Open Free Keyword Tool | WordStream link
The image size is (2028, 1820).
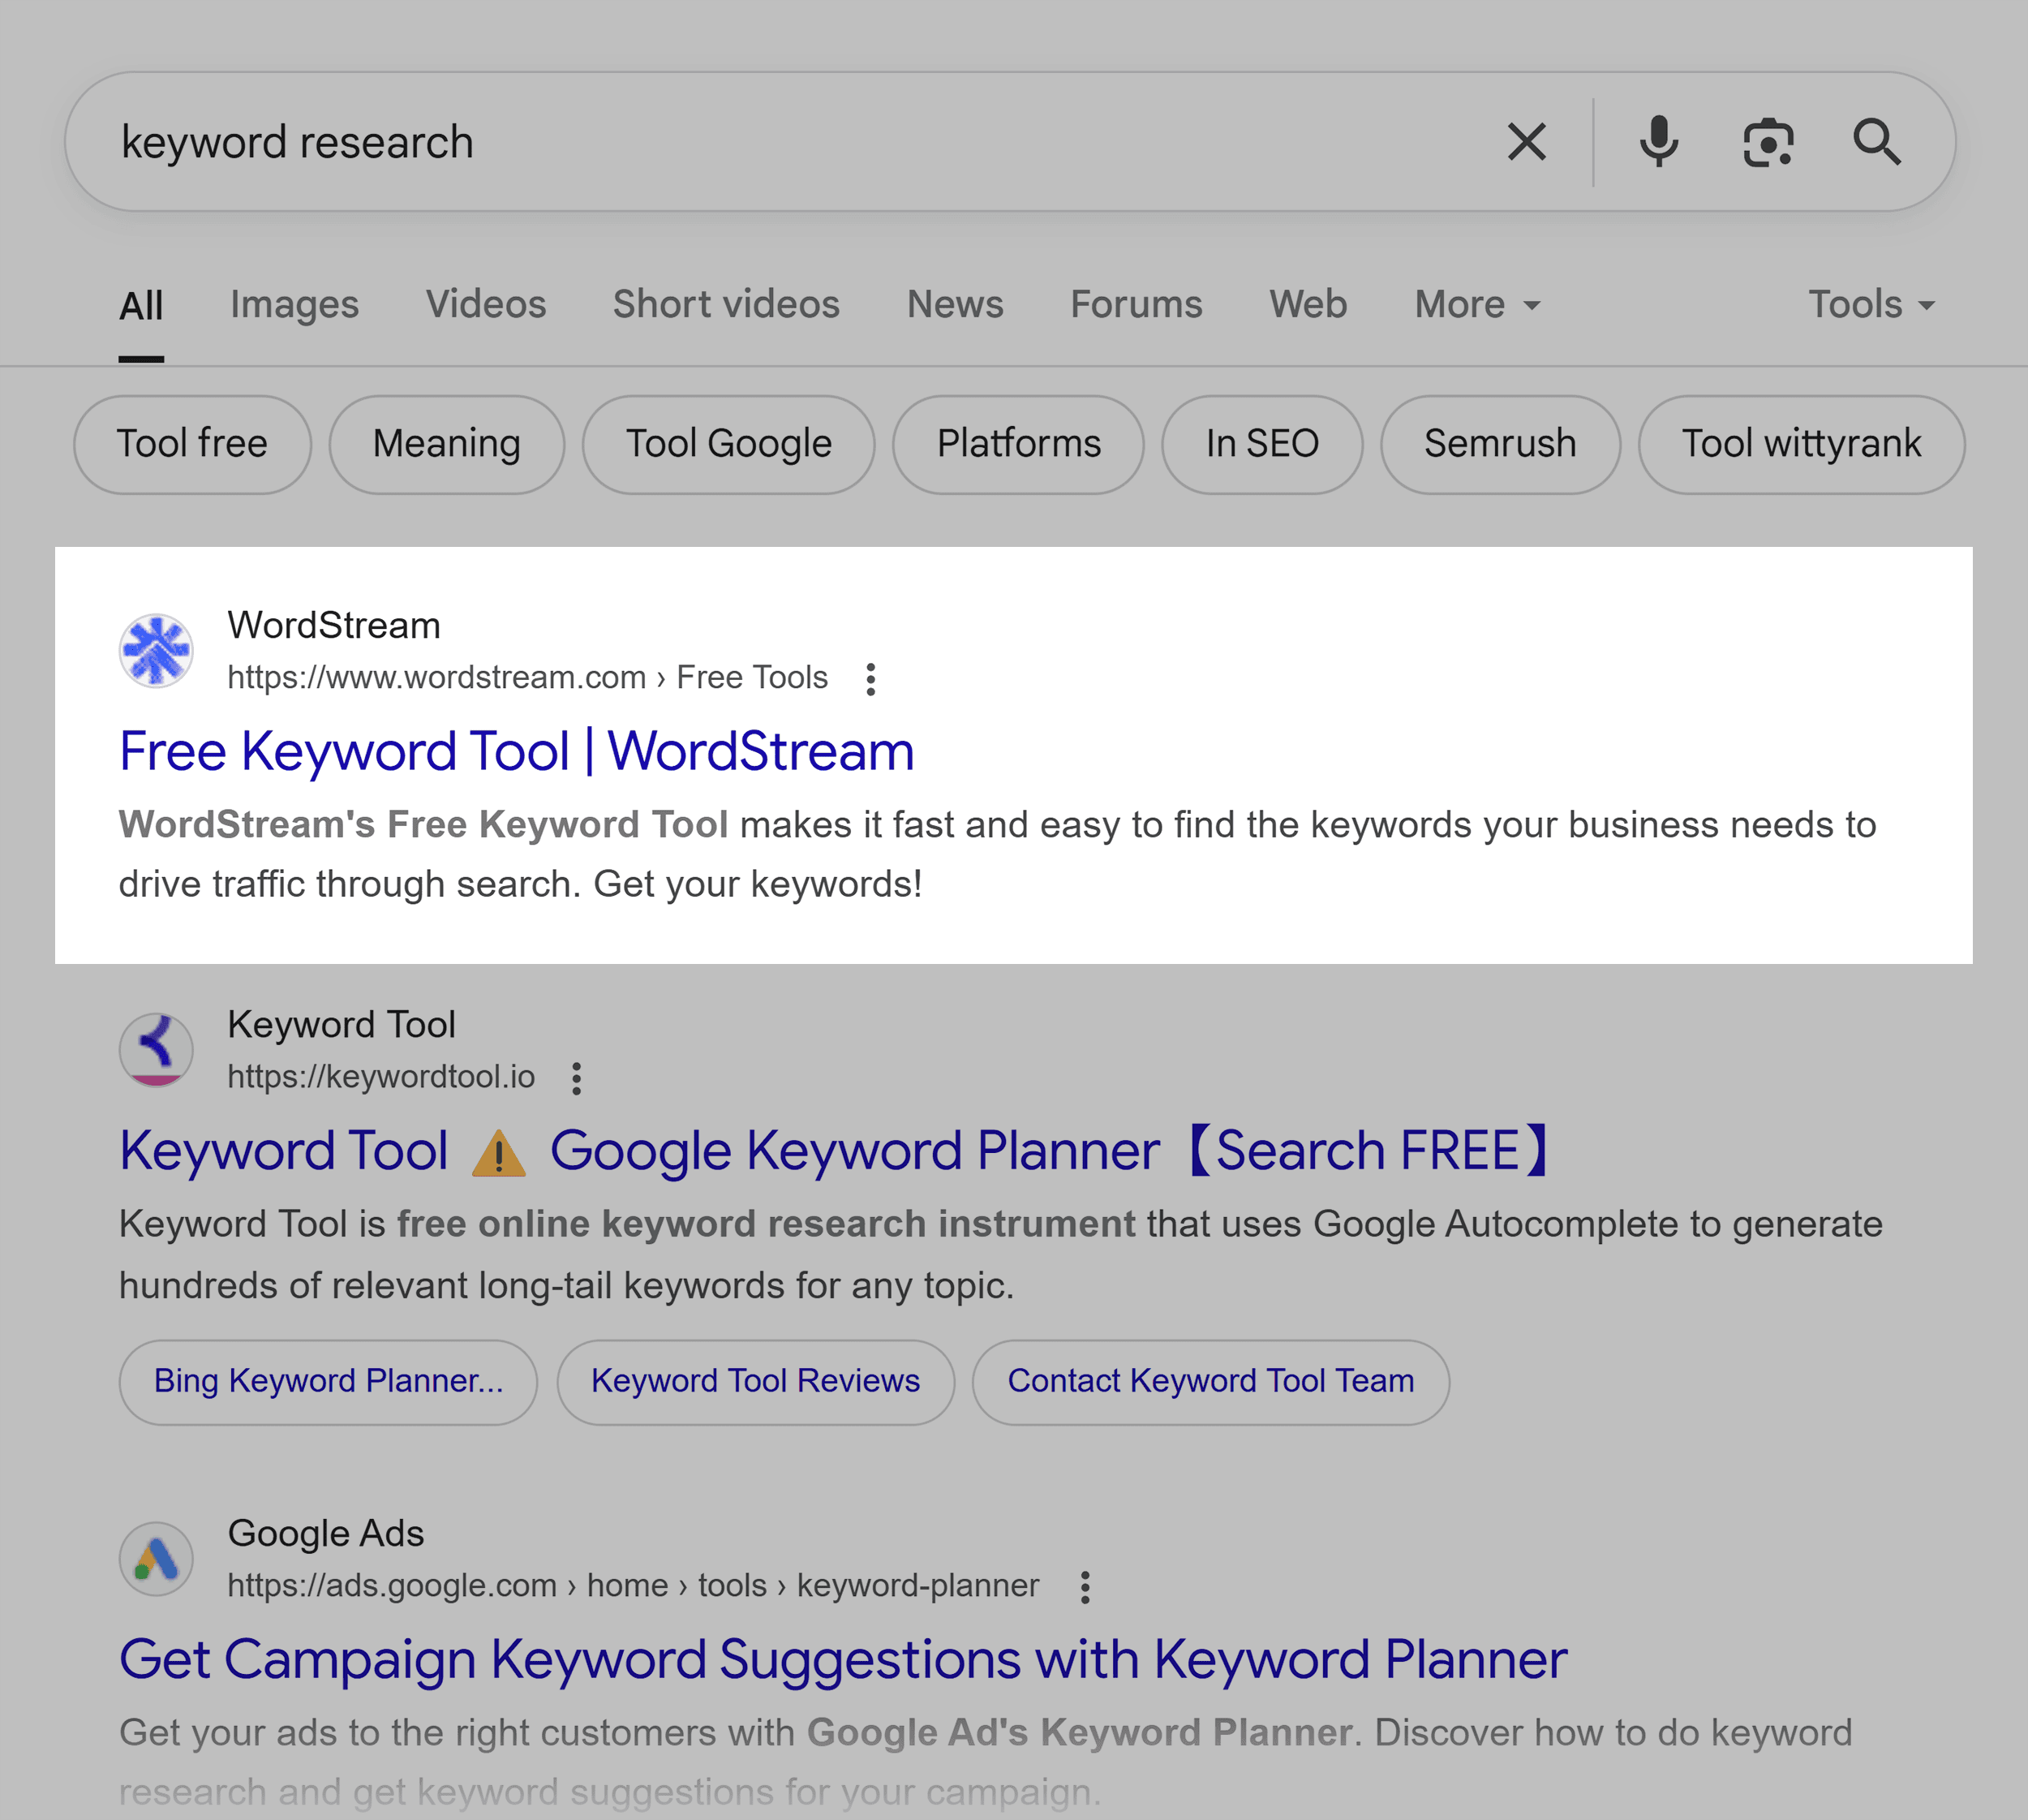point(517,752)
